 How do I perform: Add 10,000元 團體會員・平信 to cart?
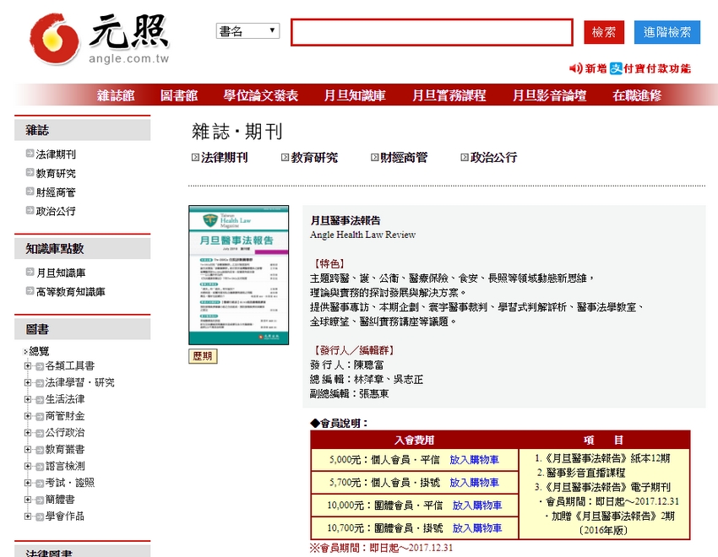tap(477, 506)
